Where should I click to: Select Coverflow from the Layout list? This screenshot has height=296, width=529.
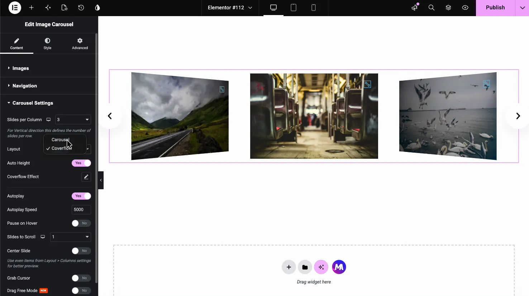click(65, 148)
